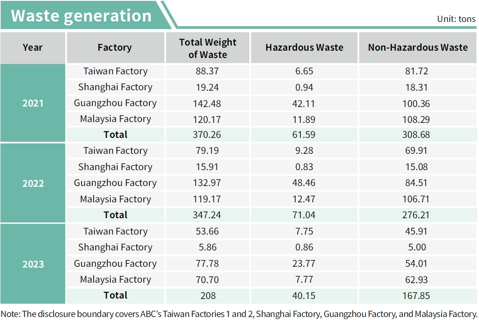Click the disclosure boundary note text

coord(239,313)
